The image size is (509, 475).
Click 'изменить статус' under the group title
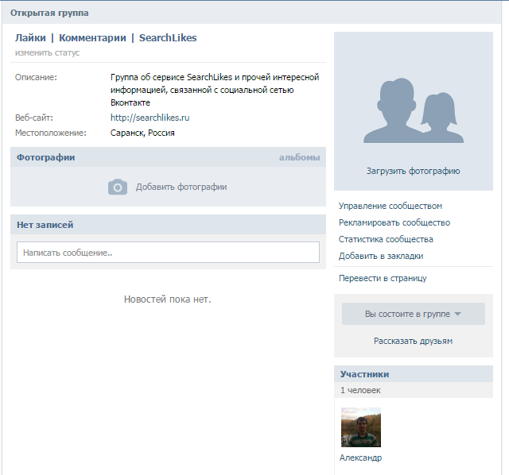pos(47,52)
